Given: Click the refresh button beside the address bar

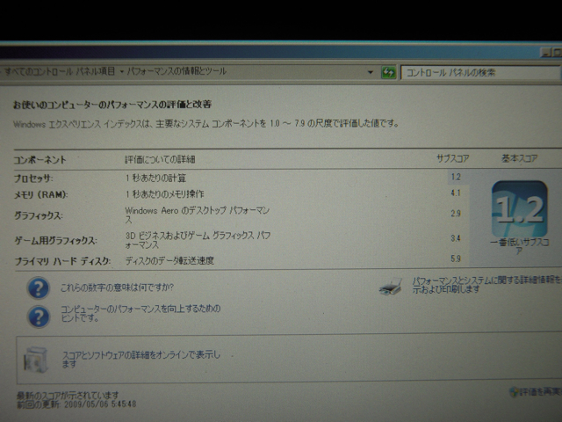Looking at the screenshot, I should click(x=388, y=72).
